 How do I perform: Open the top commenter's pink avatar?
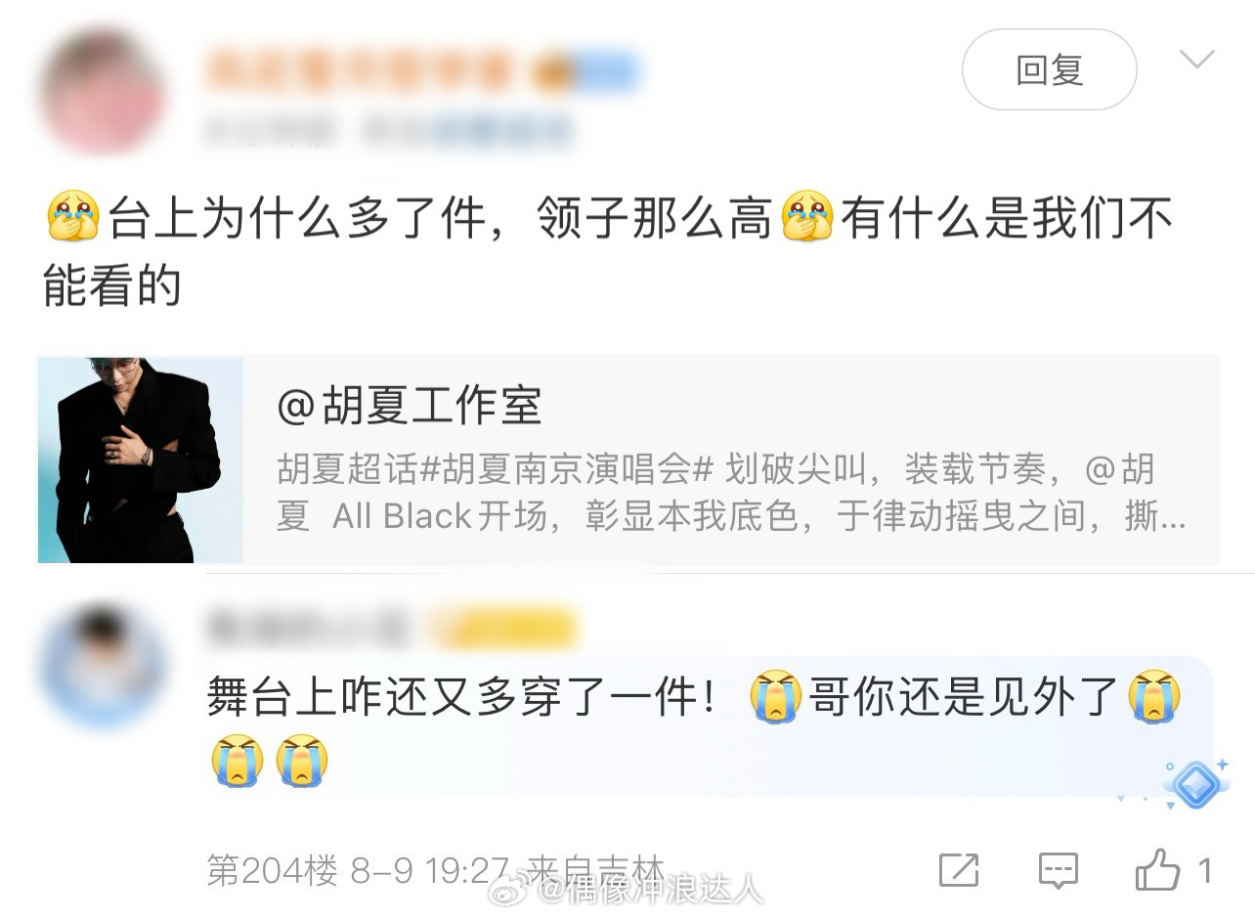[101, 93]
